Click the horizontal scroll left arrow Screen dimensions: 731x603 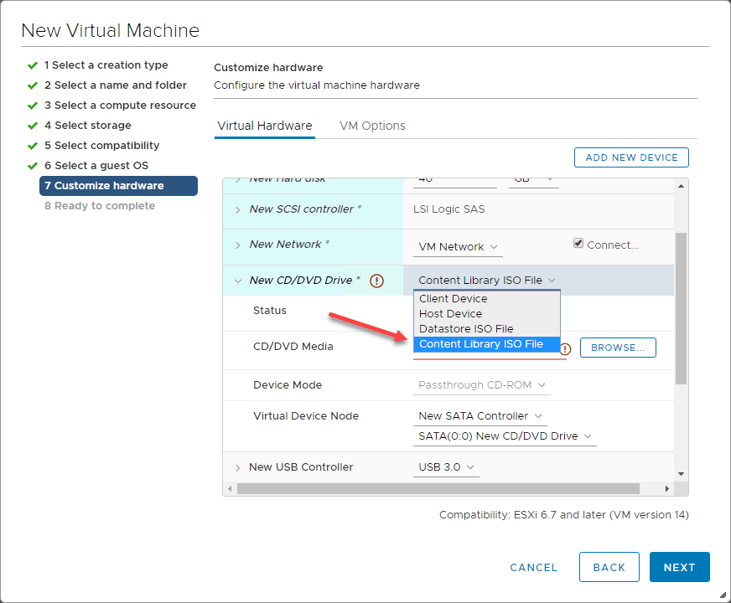click(230, 488)
